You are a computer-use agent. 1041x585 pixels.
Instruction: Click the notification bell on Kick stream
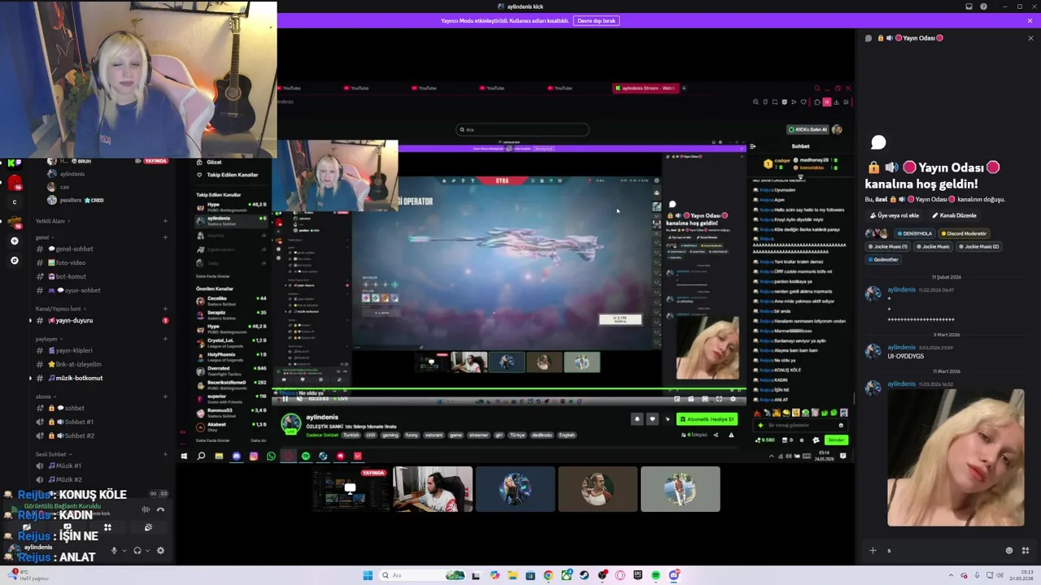click(637, 419)
